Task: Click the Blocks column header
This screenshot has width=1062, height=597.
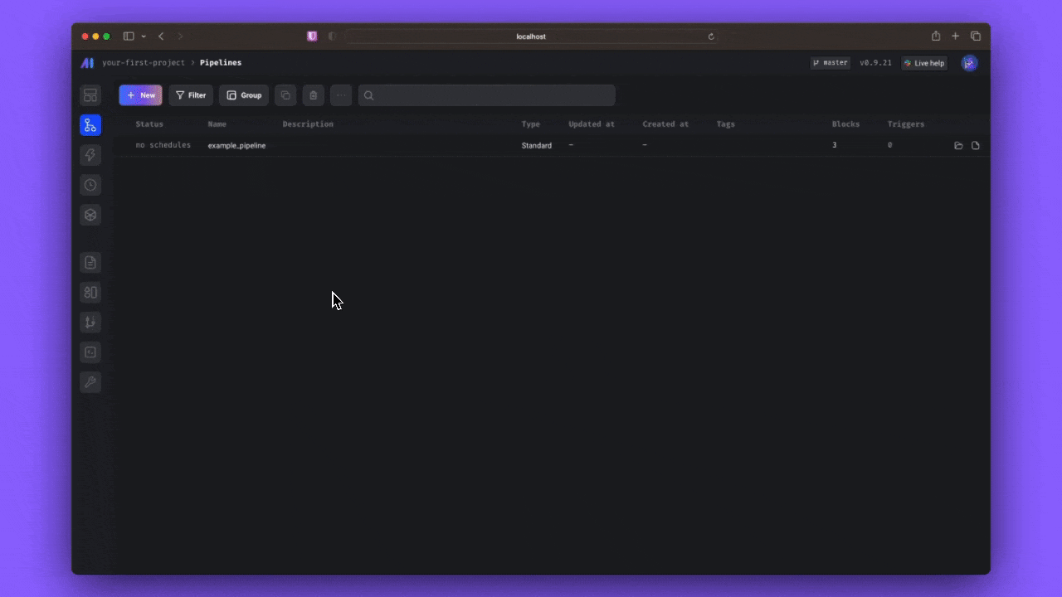Action: pos(845,124)
